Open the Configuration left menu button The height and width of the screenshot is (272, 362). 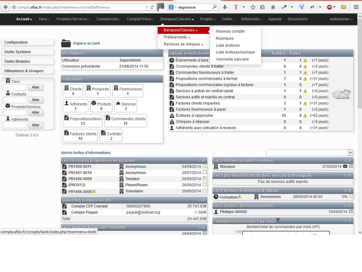click(28, 42)
